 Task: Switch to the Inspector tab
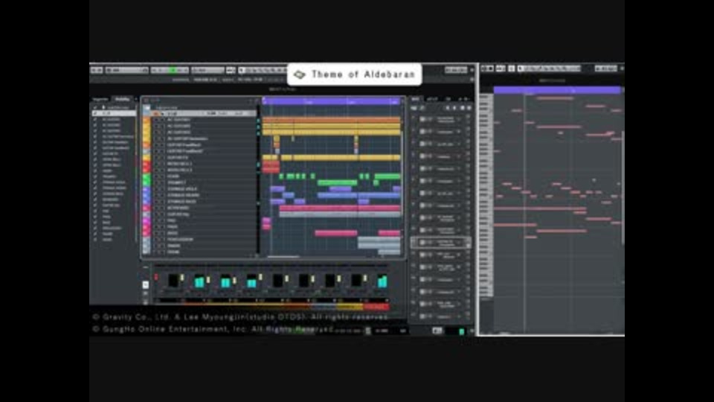100,99
